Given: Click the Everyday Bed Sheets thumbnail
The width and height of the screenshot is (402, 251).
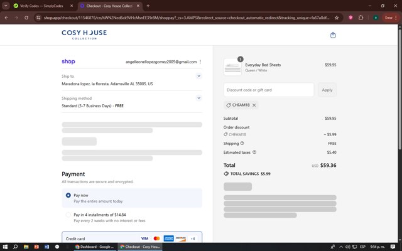Looking at the screenshot, I should tap(232, 67).
